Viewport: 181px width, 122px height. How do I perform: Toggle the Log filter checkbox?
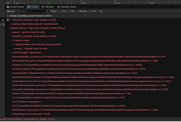click(x=61, y=11)
